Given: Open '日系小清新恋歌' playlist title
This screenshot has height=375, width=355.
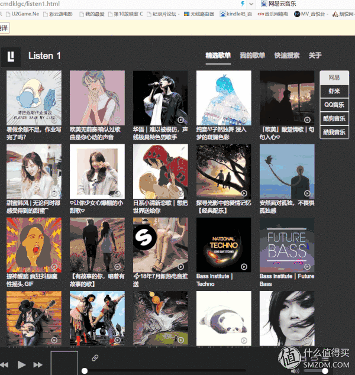Looking at the screenshot, I should [x=160, y=206].
